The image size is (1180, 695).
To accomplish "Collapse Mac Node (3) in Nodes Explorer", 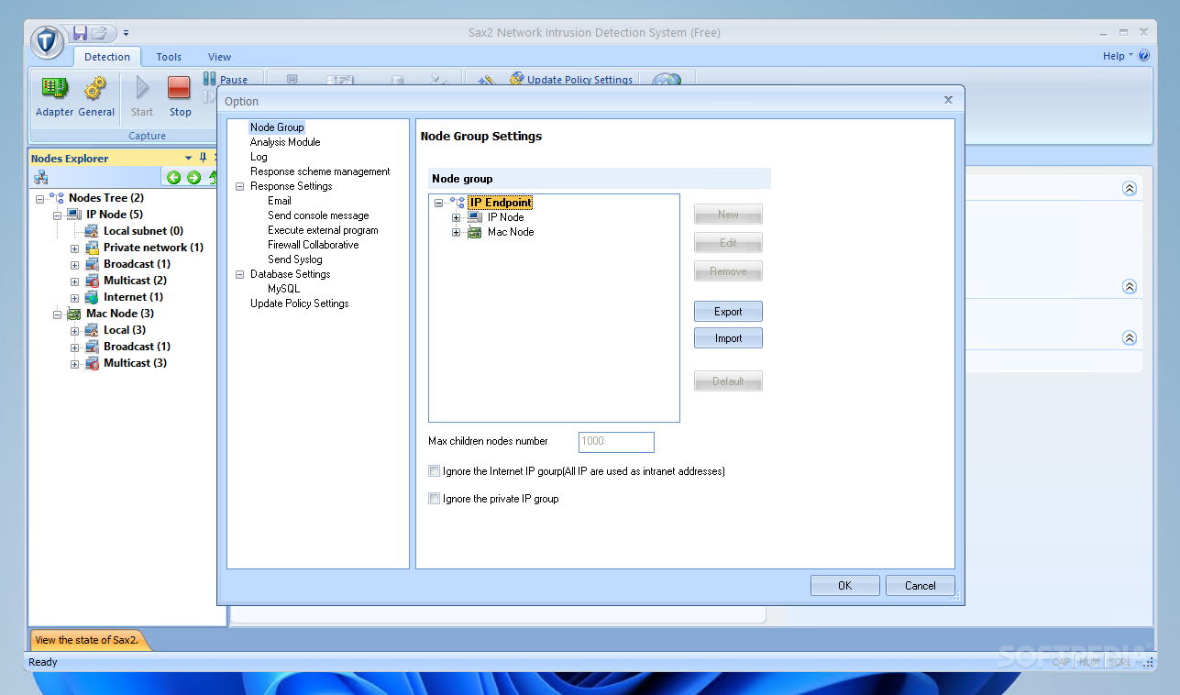I will [x=57, y=314].
